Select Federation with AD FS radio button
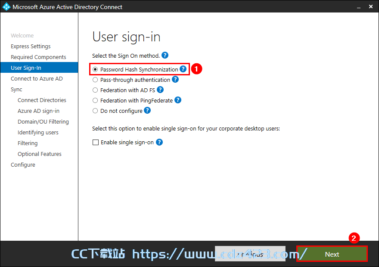This screenshot has width=379, height=267. (95, 90)
